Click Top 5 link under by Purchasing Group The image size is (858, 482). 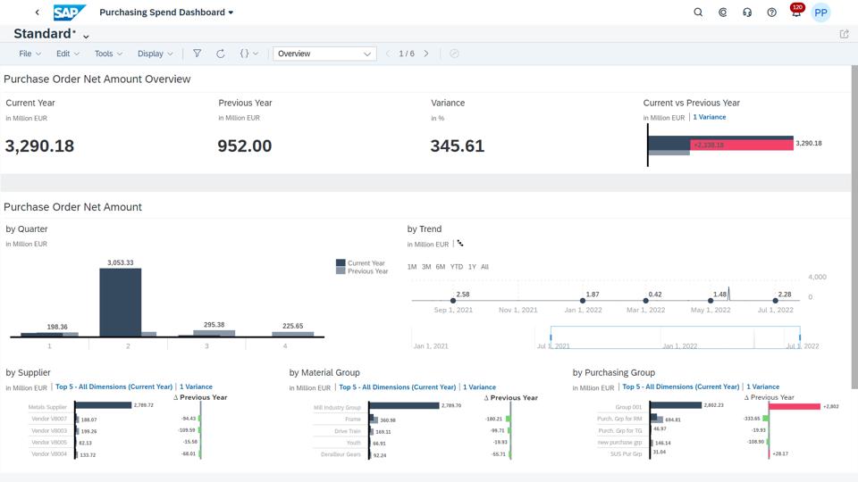pos(681,386)
